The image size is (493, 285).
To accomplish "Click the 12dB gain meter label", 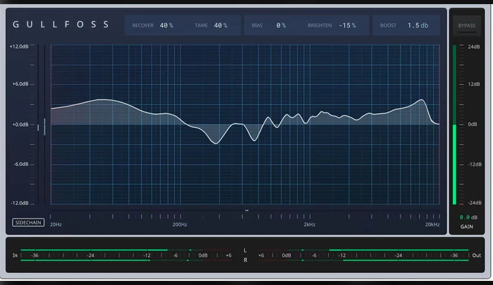I will (x=474, y=84).
